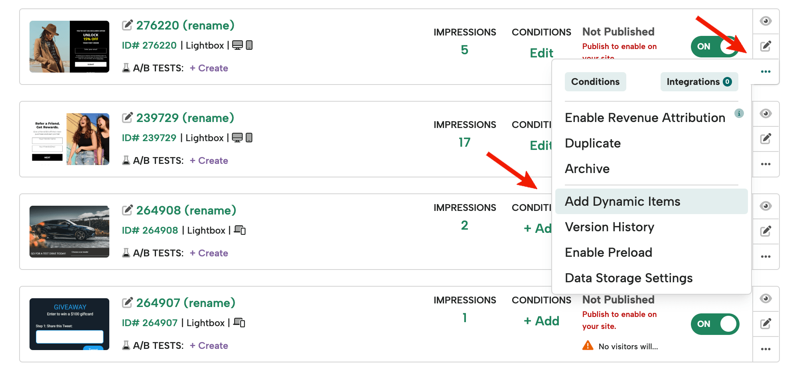Expand the three-dot menu for campaign 264907

[765, 349]
